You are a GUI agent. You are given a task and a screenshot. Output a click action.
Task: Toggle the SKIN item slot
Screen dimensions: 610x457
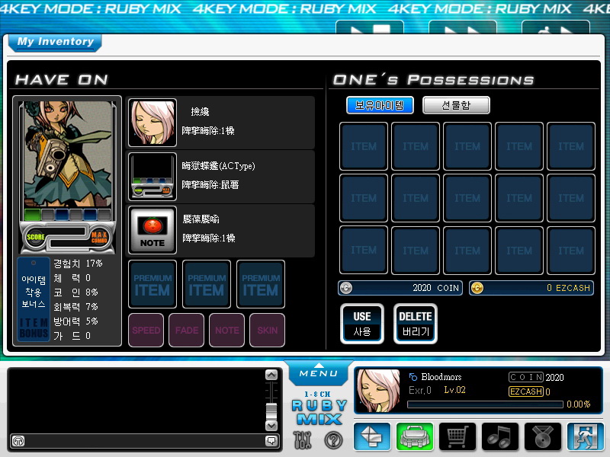[x=267, y=331]
